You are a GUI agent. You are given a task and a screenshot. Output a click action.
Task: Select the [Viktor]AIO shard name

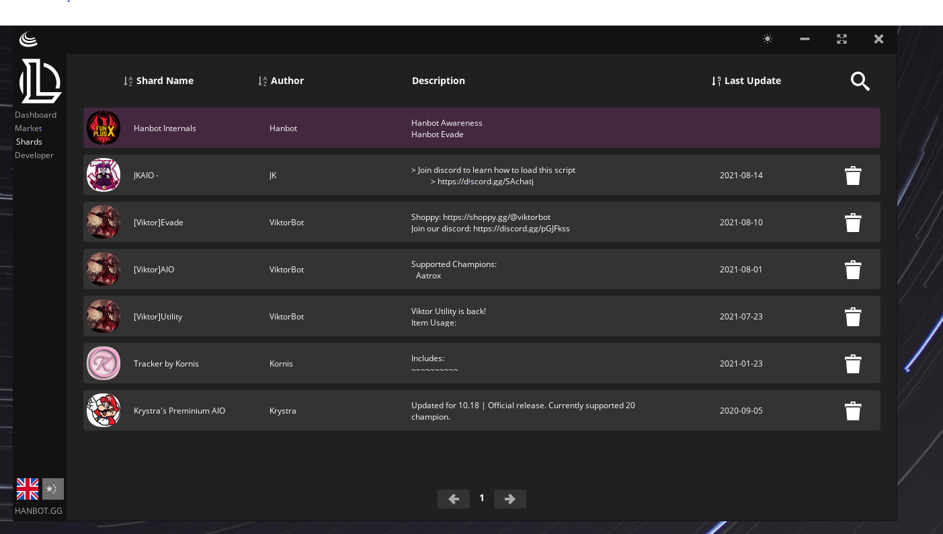154,270
